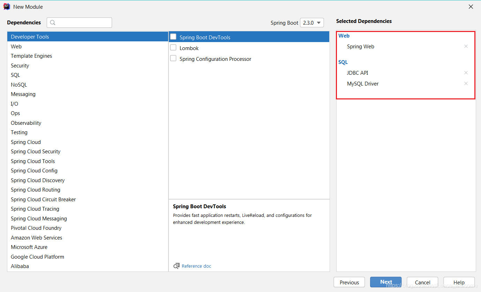Screen dimensions: 481x292
Task: Select Spring Web in Selected Dependencies
Action: tap(361, 46)
